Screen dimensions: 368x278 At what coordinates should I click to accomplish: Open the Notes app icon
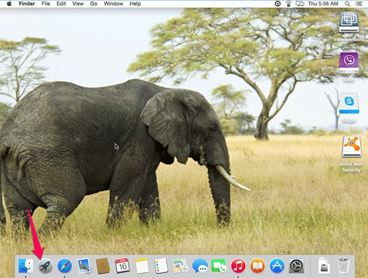(142, 266)
